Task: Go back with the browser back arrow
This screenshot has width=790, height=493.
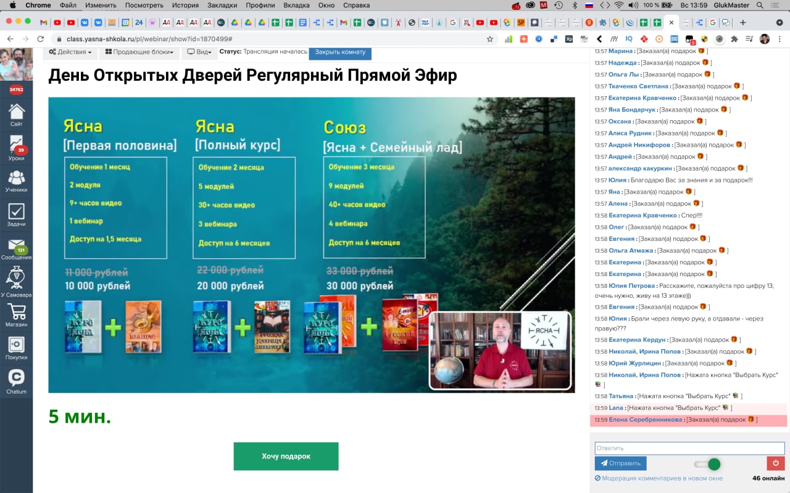Action: click(10, 38)
